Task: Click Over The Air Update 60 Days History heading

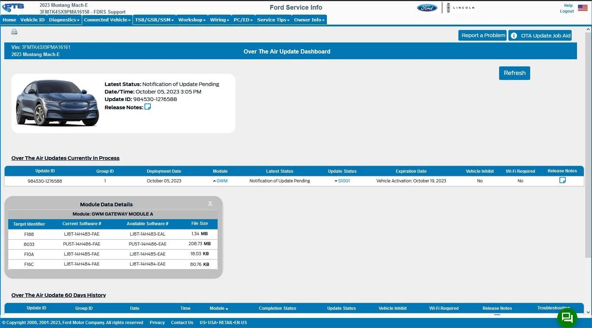Action: pyautogui.click(x=59, y=295)
